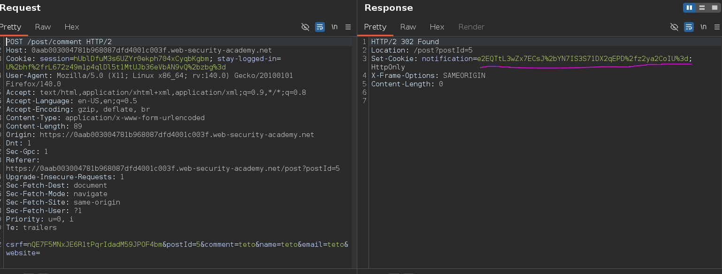Click the notification cookie value in Set-Cookie
722x274 pixels.
[x=583, y=59]
